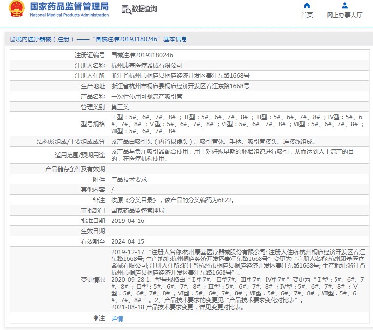Click 数据查询 label
The height and width of the screenshot is (330, 373).
pyautogui.click(x=145, y=9)
